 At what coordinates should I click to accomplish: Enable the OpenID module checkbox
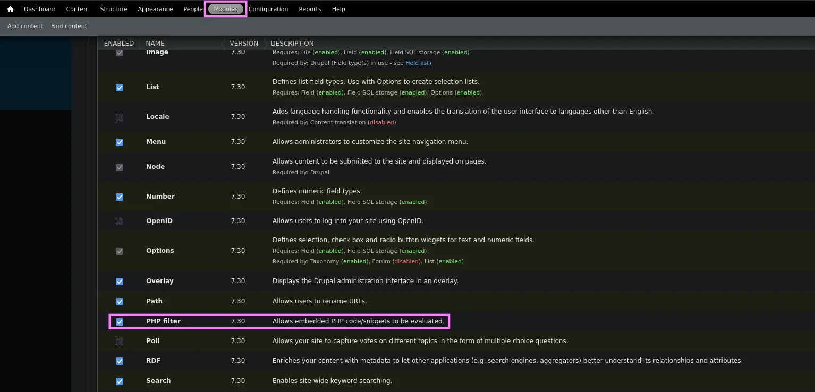pos(120,221)
